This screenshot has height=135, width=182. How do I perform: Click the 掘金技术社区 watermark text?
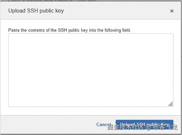(126, 127)
